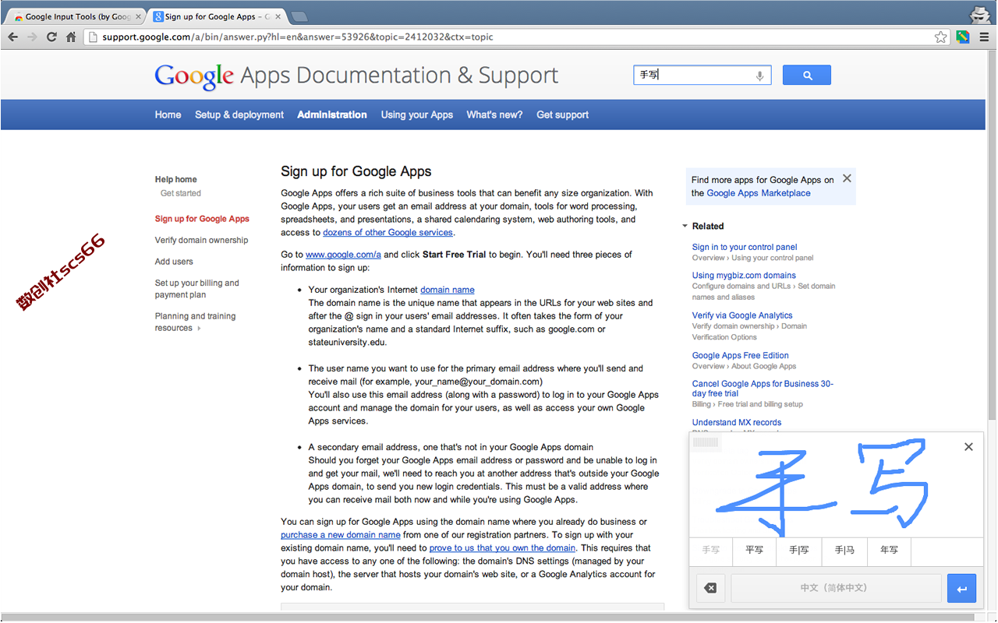Follow purchase a new domain name link

point(341,535)
